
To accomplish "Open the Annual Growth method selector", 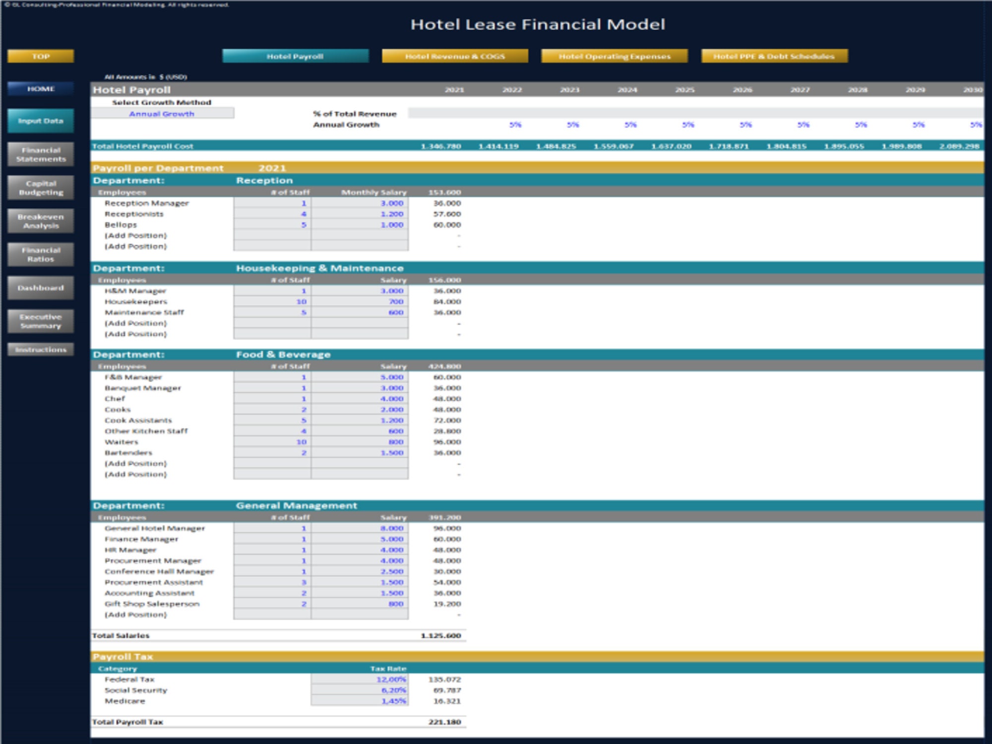I will [161, 114].
